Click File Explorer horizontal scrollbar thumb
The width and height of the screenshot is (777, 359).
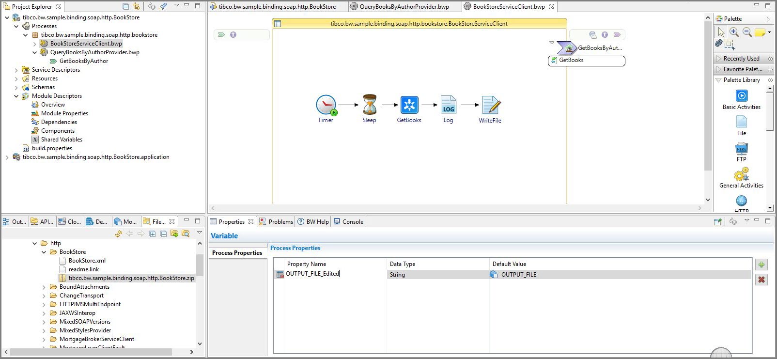[x=91, y=352]
